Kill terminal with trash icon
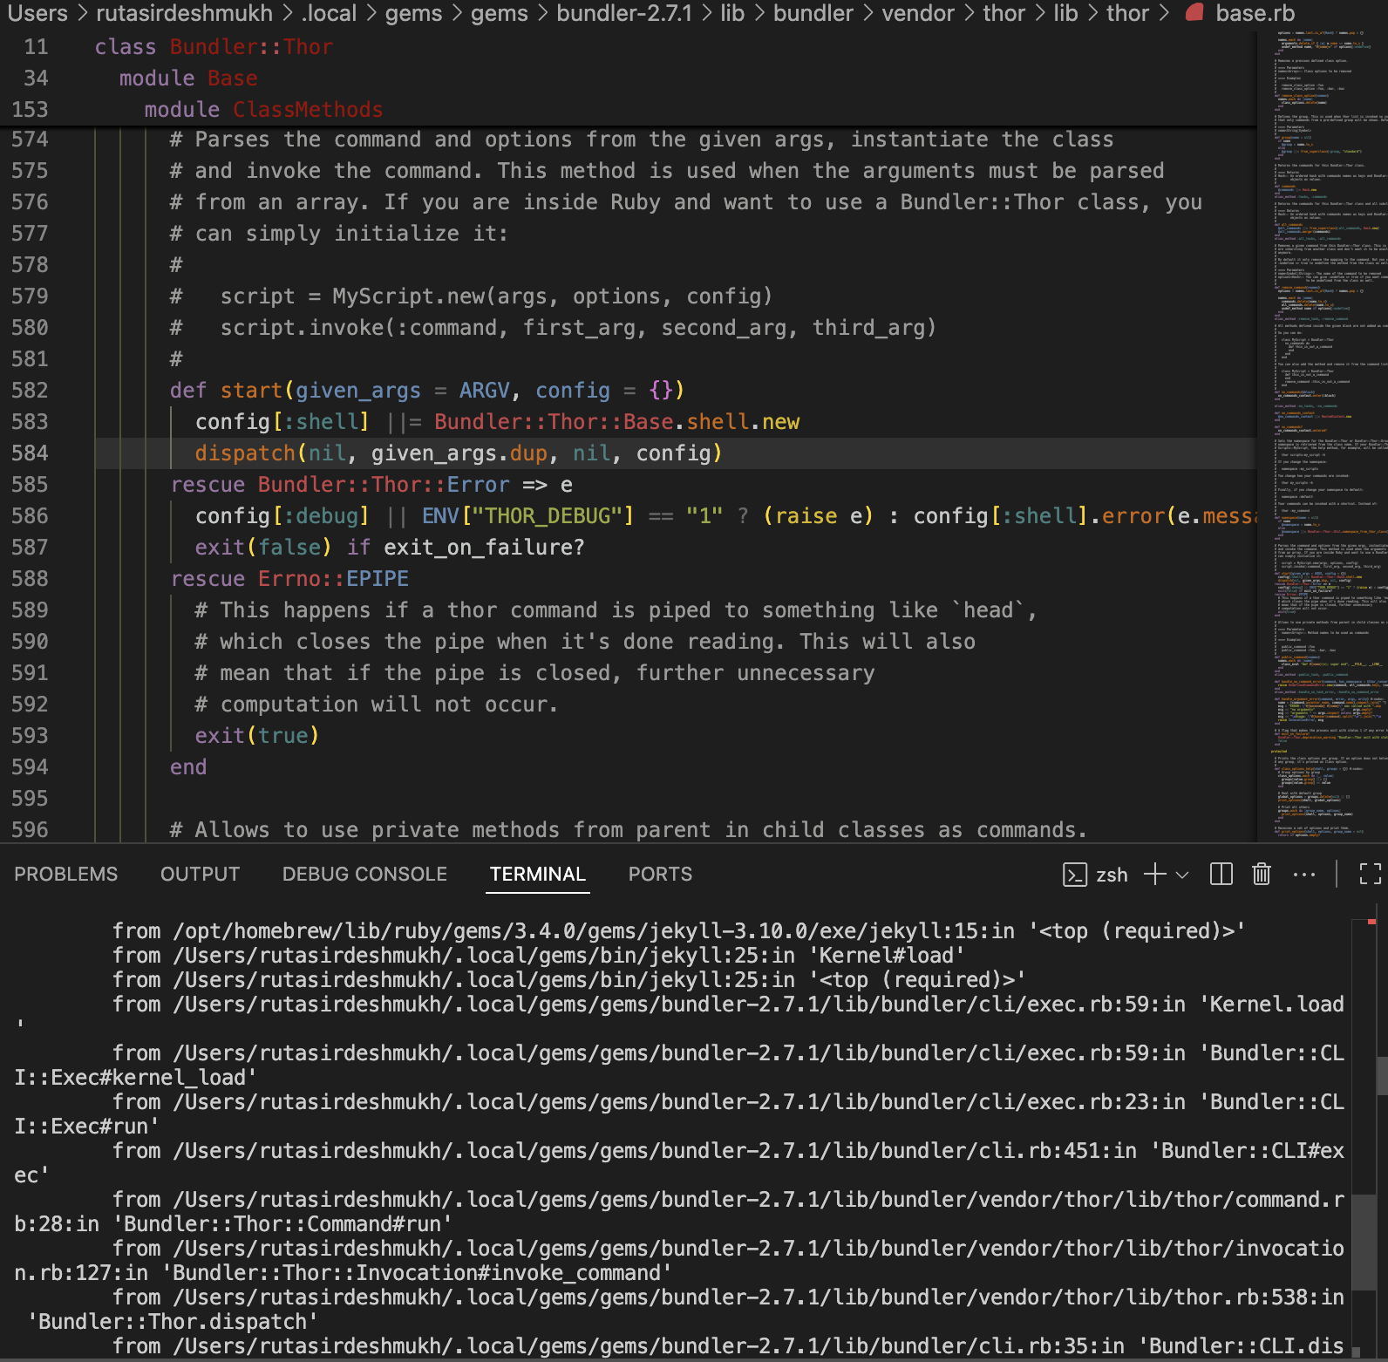1388x1362 pixels. tap(1262, 875)
